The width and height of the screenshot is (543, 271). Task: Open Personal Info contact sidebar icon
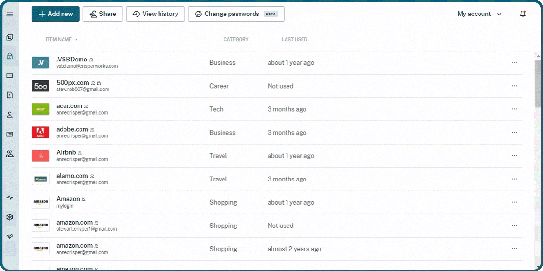[10, 115]
